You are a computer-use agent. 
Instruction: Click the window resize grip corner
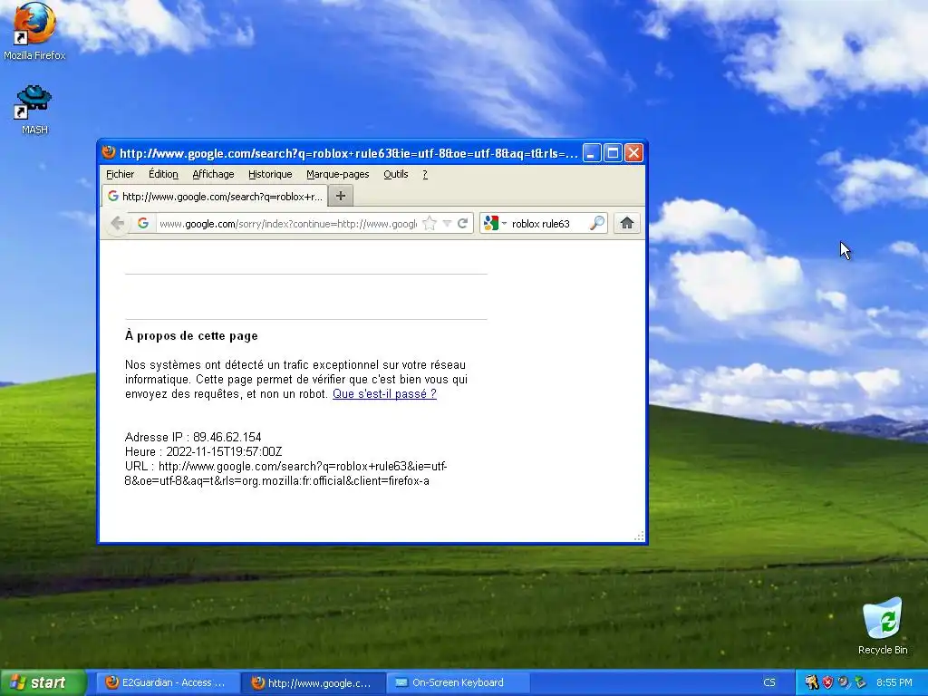click(639, 536)
